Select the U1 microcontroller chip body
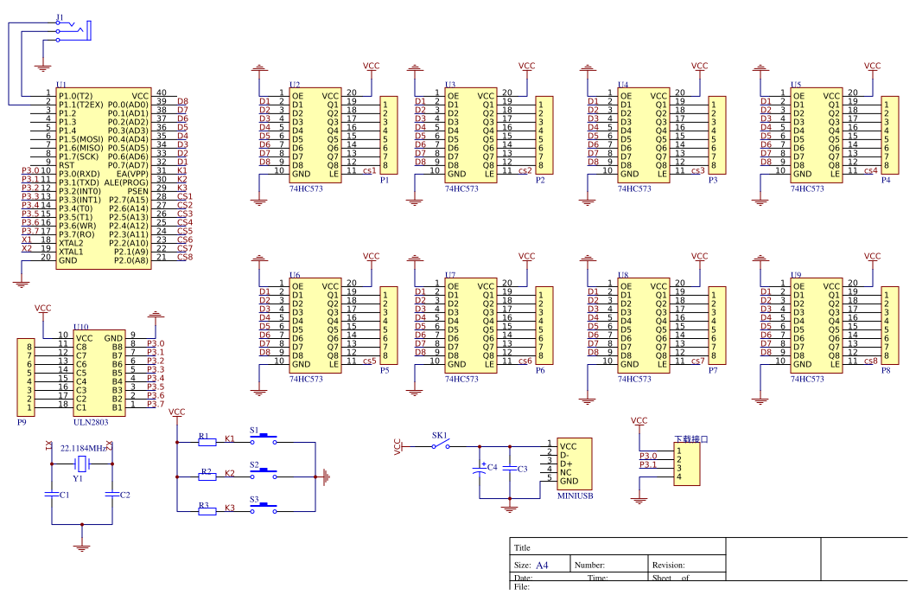 [x=104, y=178]
